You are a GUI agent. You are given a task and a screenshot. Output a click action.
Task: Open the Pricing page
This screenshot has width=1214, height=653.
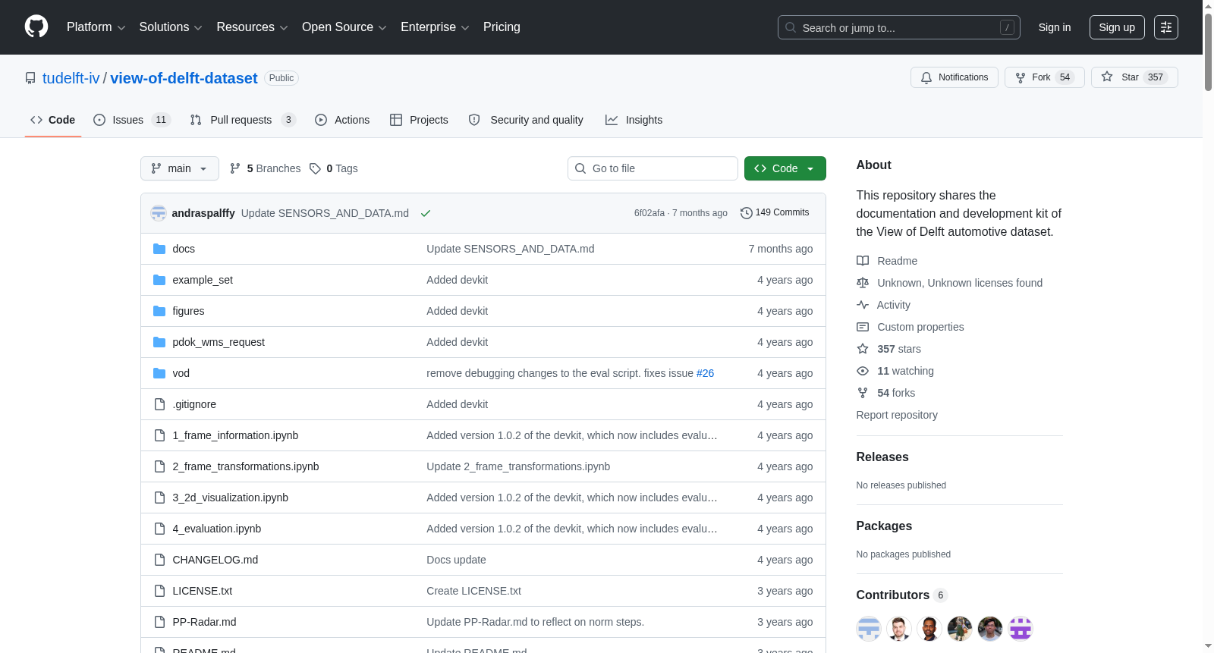click(x=502, y=27)
